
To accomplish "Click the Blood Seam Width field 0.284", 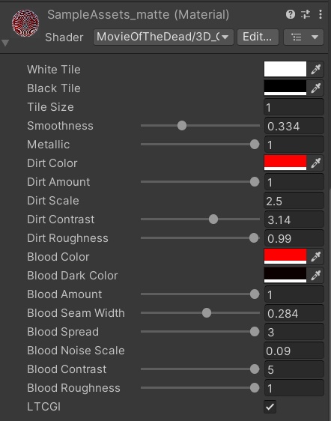I will tap(294, 313).
